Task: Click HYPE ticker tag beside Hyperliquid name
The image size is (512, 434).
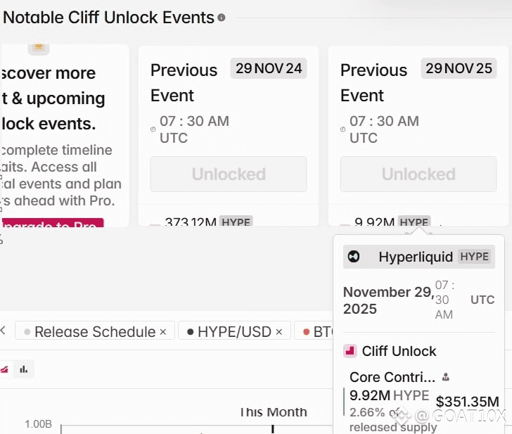Action: pos(475,257)
